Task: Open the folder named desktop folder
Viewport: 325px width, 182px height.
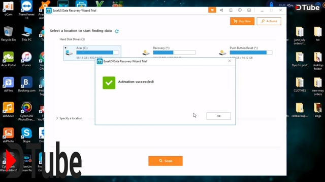Action: point(318,61)
